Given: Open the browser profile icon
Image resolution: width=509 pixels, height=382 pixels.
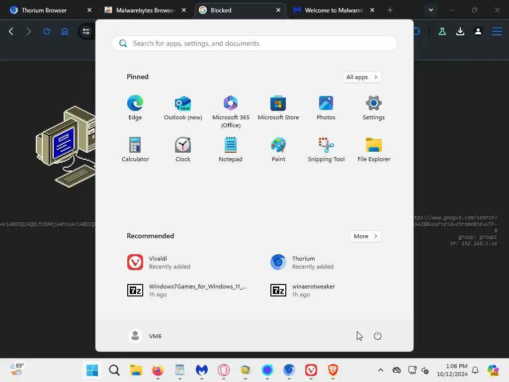Looking at the screenshot, I should click(478, 31).
